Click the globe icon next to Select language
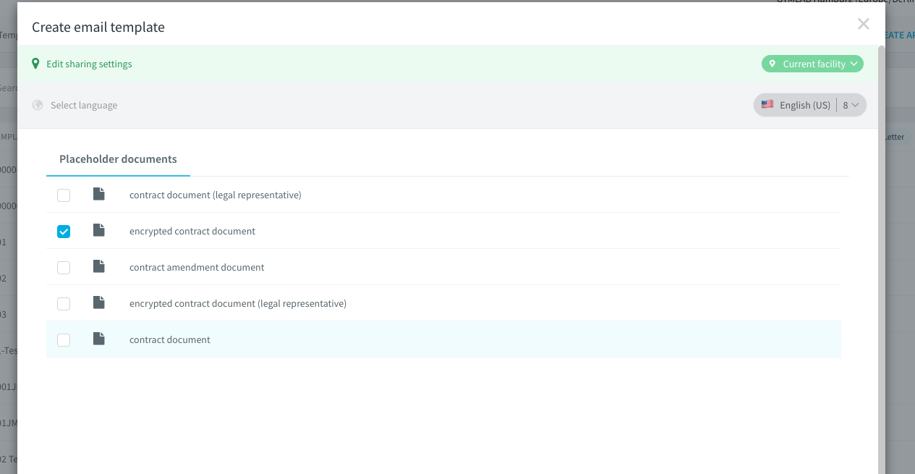 [38, 105]
